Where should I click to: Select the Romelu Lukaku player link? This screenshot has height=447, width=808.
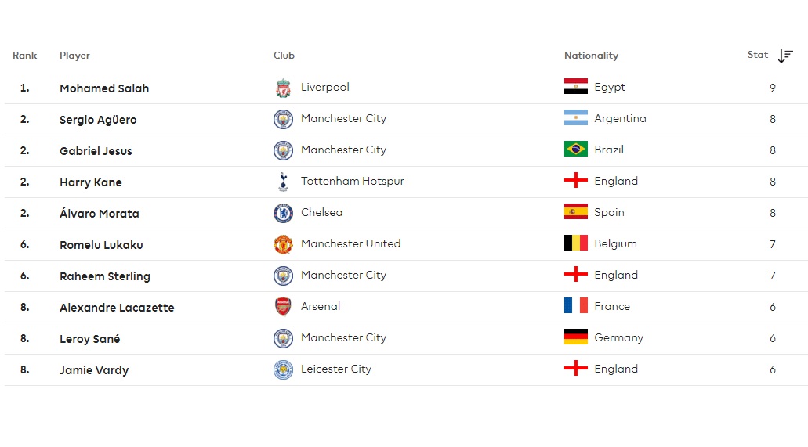pyautogui.click(x=101, y=245)
